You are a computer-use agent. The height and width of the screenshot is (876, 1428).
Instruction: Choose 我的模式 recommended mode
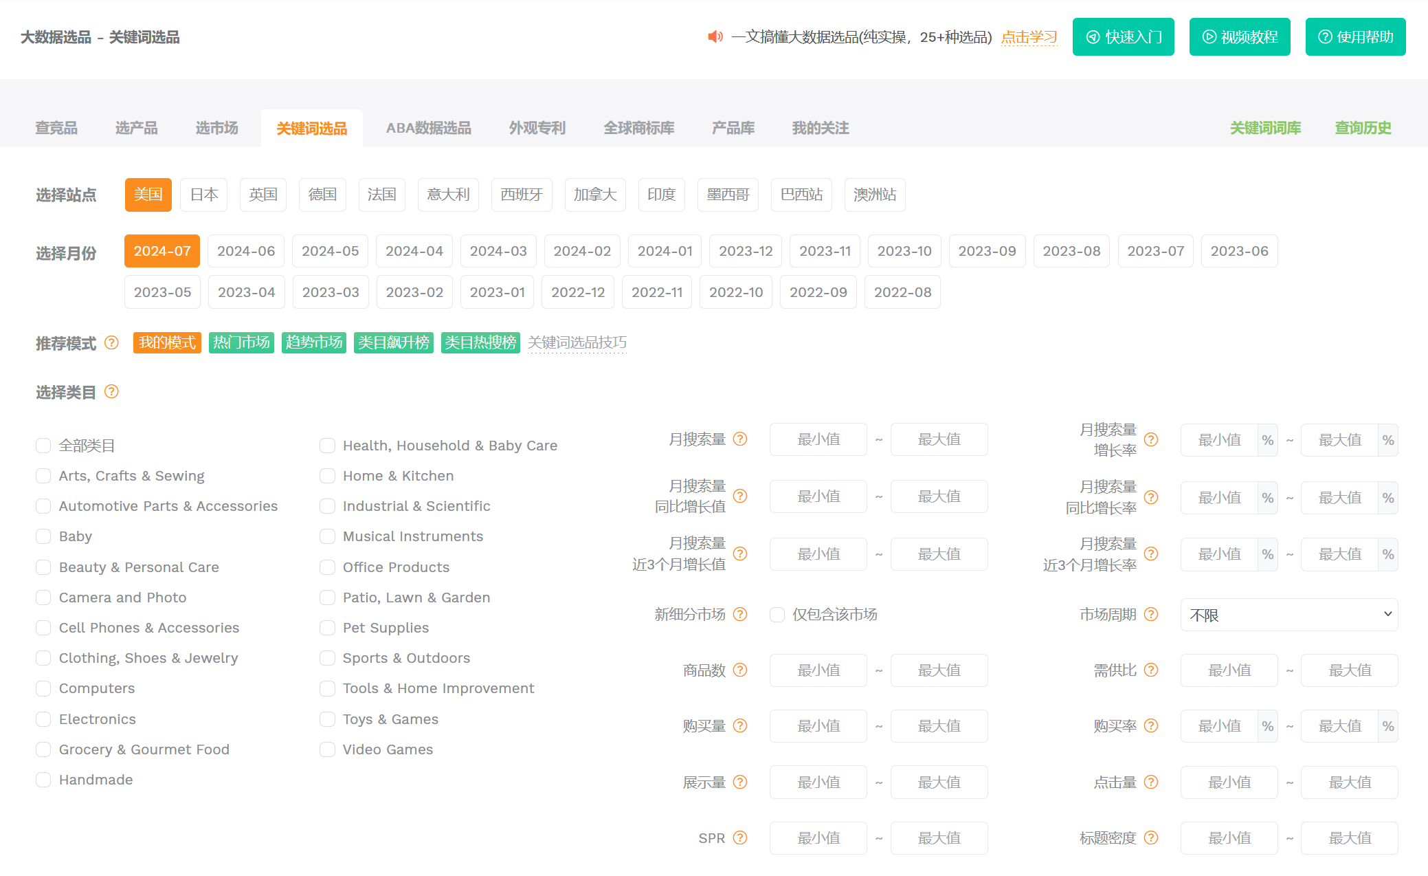(167, 342)
